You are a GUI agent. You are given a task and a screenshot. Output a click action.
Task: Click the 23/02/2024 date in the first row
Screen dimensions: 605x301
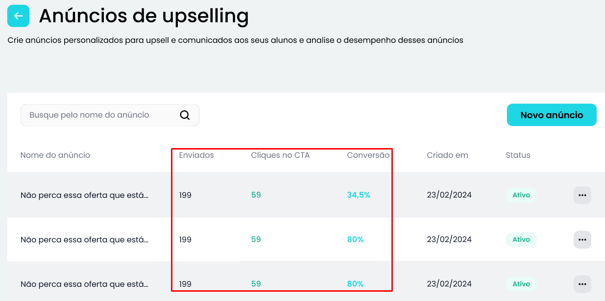tap(449, 195)
